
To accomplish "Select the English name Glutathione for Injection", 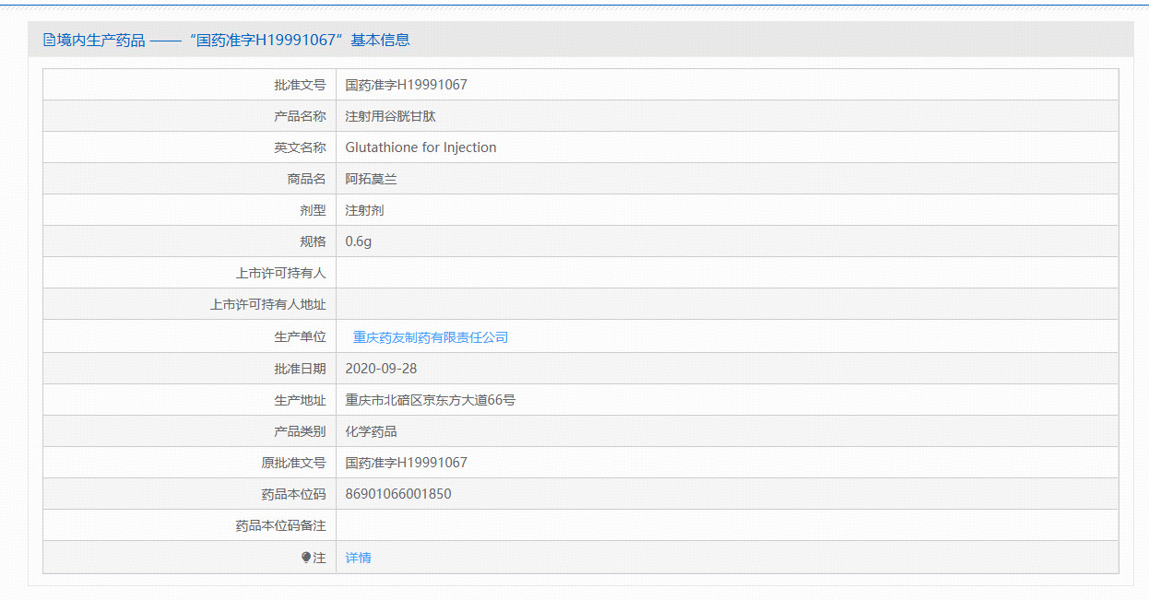I will click(x=421, y=147).
